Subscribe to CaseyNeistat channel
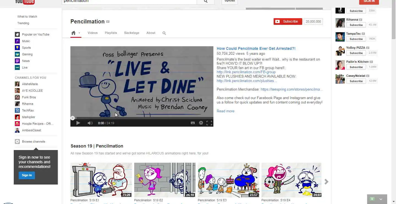396x204 pixels. tap(356, 81)
